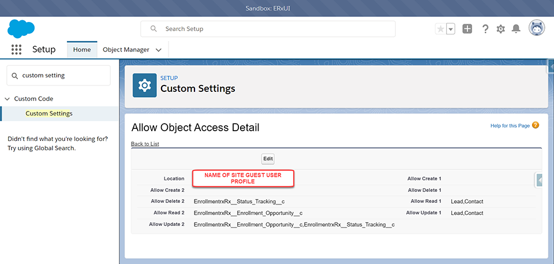Image resolution: width=554 pixels, height=264 pixels.
Task: Open the App Launcher grid icon
Action: 16,50
